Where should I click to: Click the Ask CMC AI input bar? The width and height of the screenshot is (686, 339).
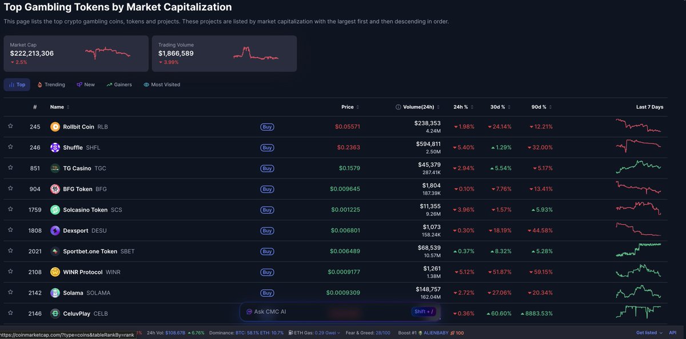340,312
